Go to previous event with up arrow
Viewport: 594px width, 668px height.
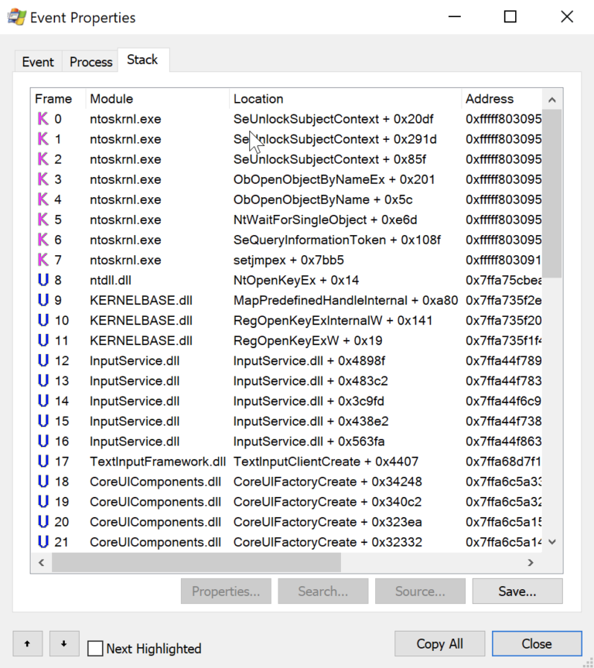(x=28, y=643)
